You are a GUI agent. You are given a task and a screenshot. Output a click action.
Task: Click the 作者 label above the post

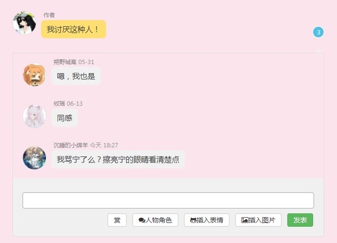pos(49,15)
